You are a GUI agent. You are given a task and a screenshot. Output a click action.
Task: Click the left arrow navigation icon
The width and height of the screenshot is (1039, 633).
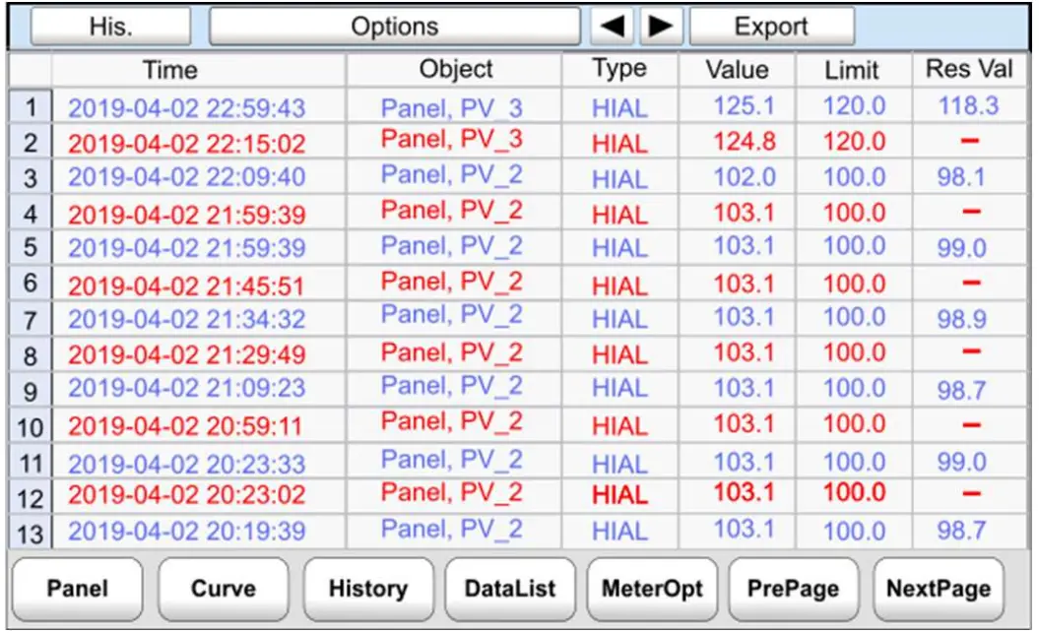pyautogui.click(x=612, y=27)
